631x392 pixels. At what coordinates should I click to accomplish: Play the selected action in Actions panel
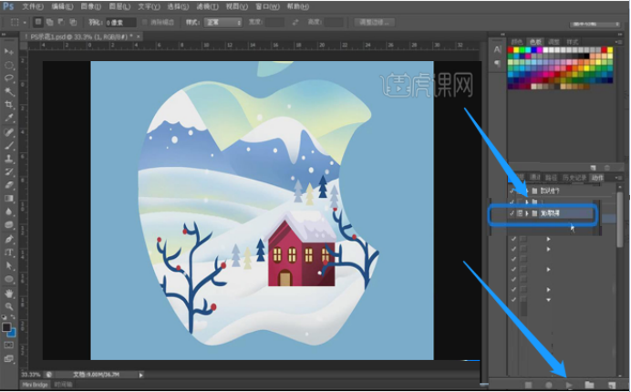click(x=570, y=385)
